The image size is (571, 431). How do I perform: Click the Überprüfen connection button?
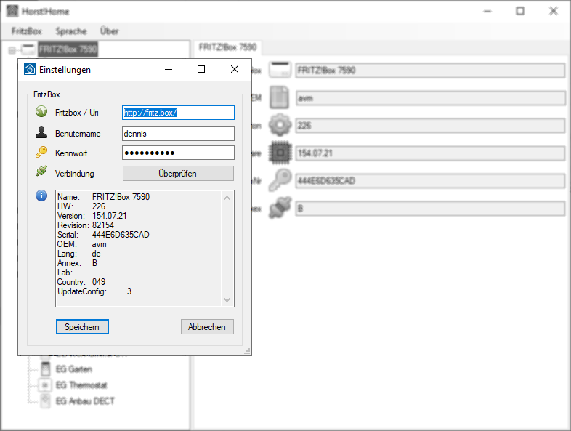(178, 174)
